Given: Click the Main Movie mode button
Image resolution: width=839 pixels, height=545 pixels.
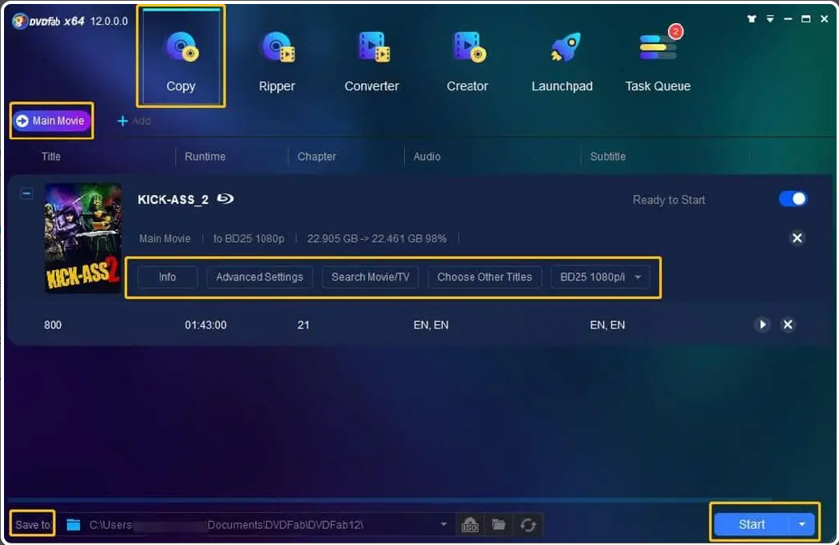Looking at the screenshot, I should pyautogui.click(x=51, y=121).
